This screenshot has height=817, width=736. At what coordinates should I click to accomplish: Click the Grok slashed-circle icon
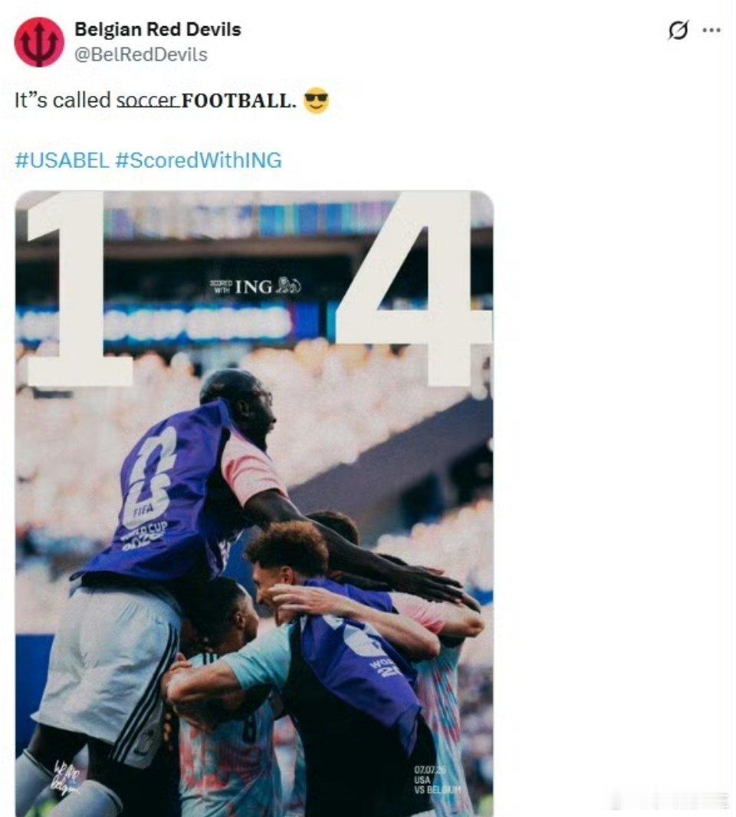pyautogui.click(x=678, y=30)
